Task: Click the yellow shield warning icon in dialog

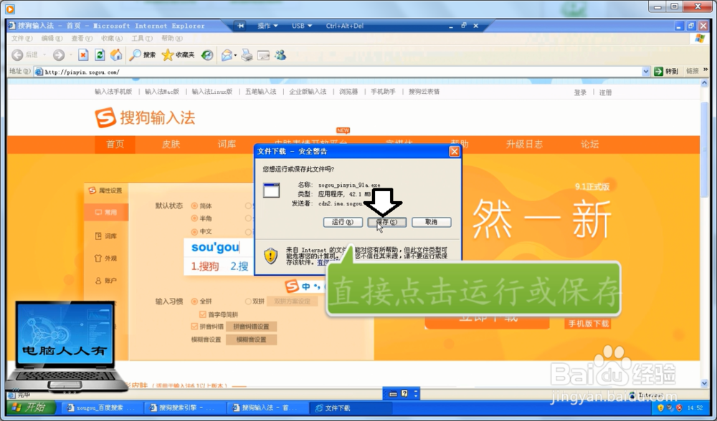Action: (x=271, y=256)
